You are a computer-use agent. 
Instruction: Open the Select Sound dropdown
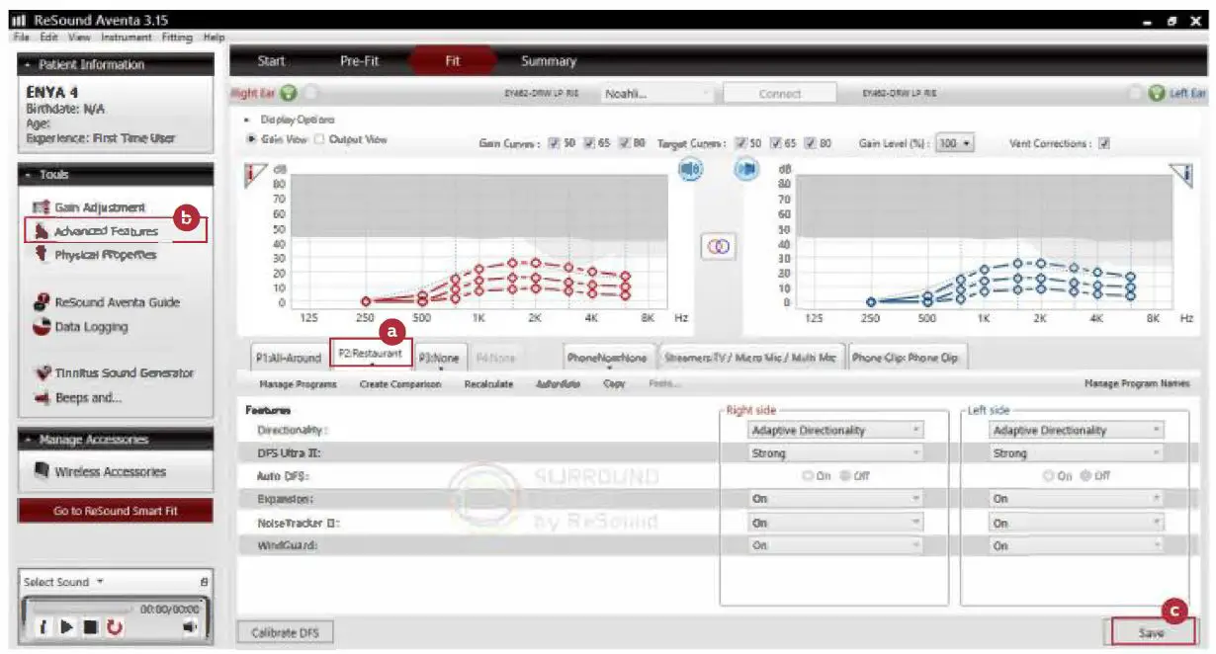pyautogui.click(x=64, y=582)
